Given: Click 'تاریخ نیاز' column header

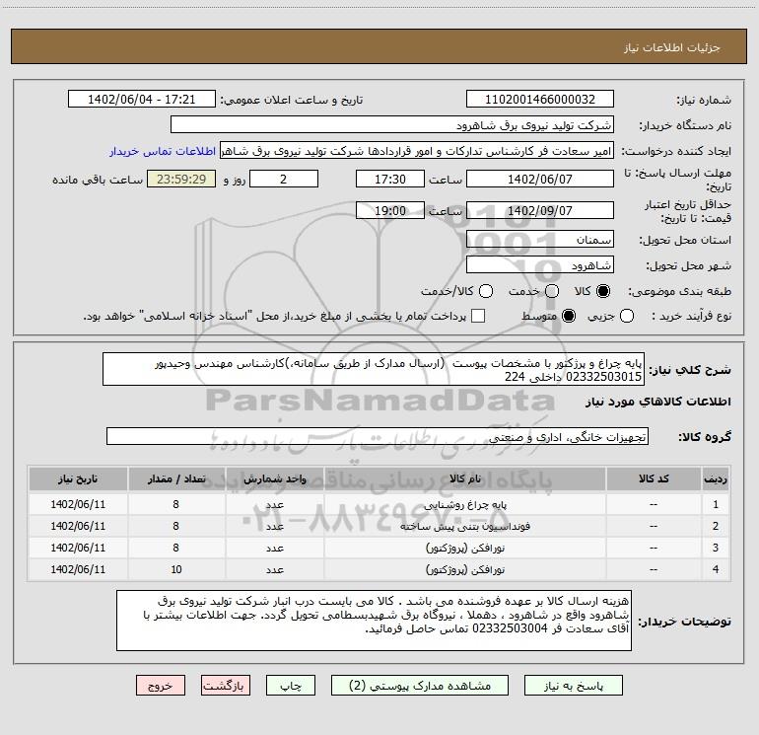Looking at the screenshot, I should click(78, 478).
